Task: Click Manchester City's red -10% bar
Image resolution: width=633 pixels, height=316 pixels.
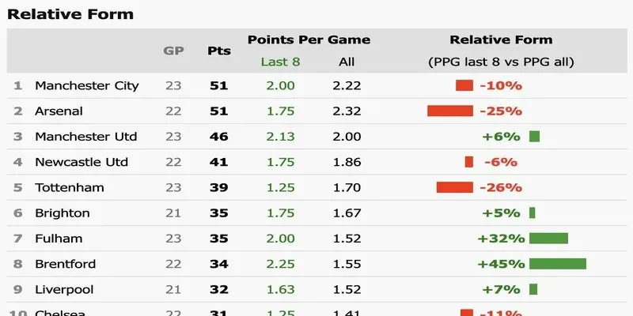Action: (464, 85)
